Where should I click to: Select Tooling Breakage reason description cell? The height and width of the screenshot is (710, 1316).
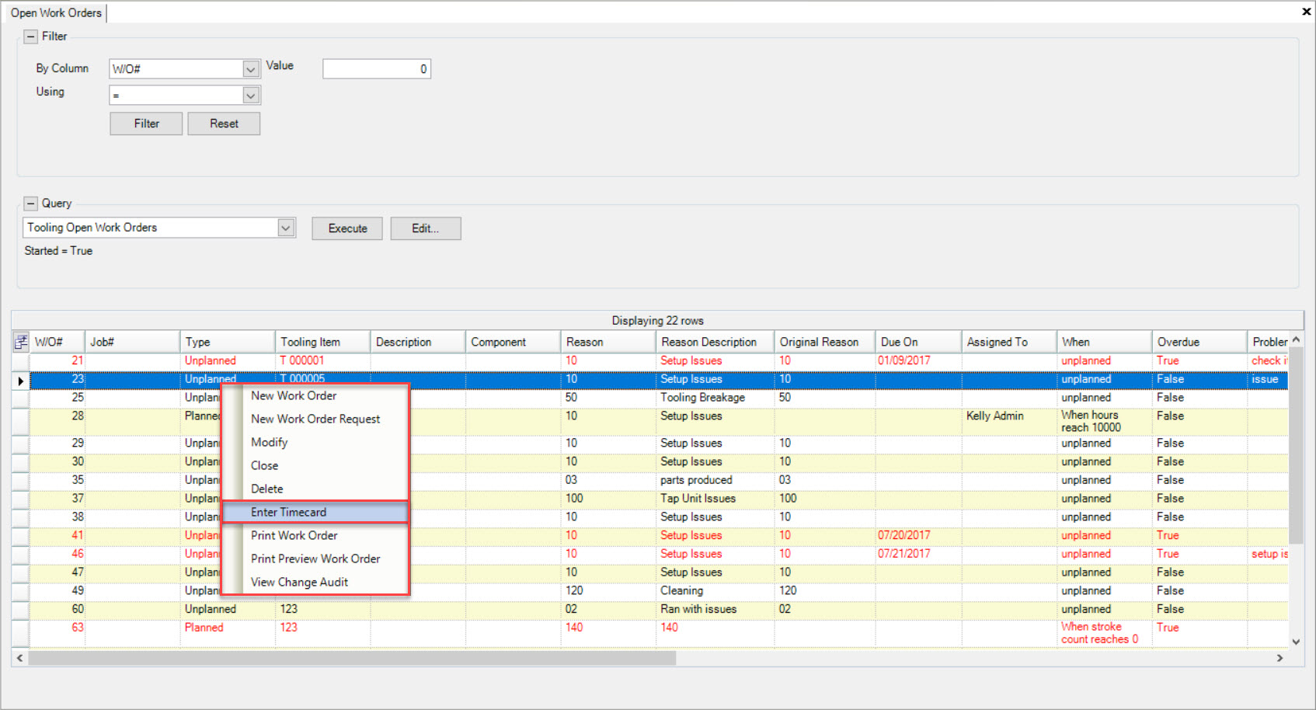point(715,397)
